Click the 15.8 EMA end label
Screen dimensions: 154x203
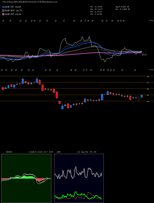[x=144, y=55]
